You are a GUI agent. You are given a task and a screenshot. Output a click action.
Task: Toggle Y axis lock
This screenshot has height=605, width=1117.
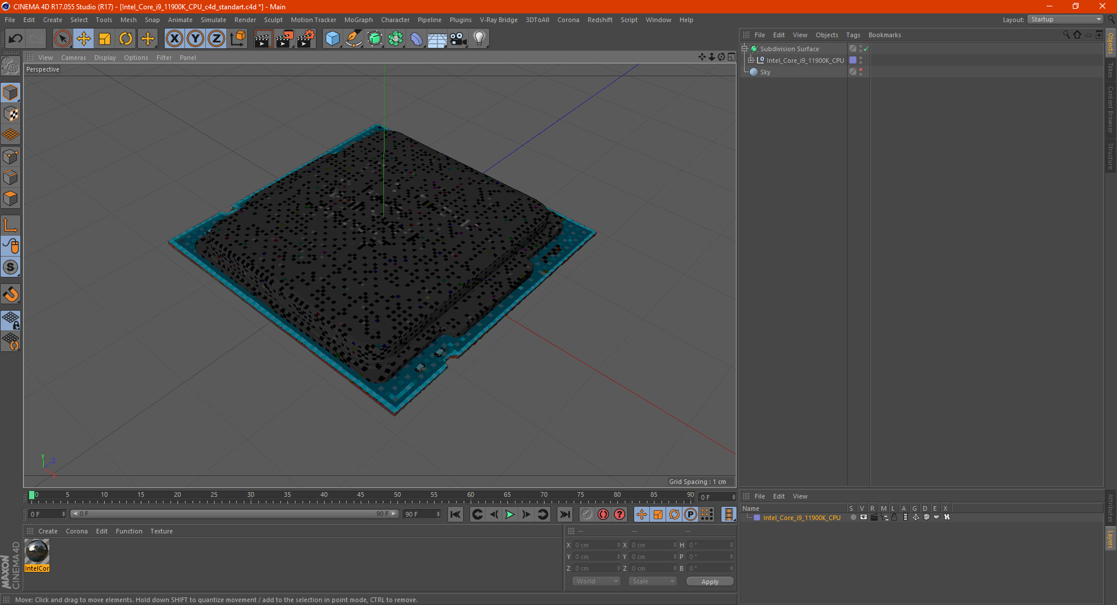(x=195, y=39)
